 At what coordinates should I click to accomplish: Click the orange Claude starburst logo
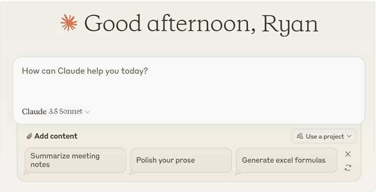[69, 23]
